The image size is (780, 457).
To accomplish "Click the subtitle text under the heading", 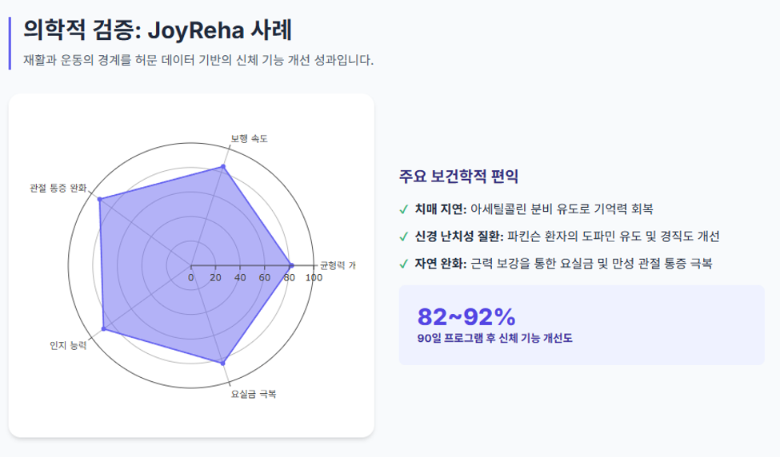I will tap(198, 61).
